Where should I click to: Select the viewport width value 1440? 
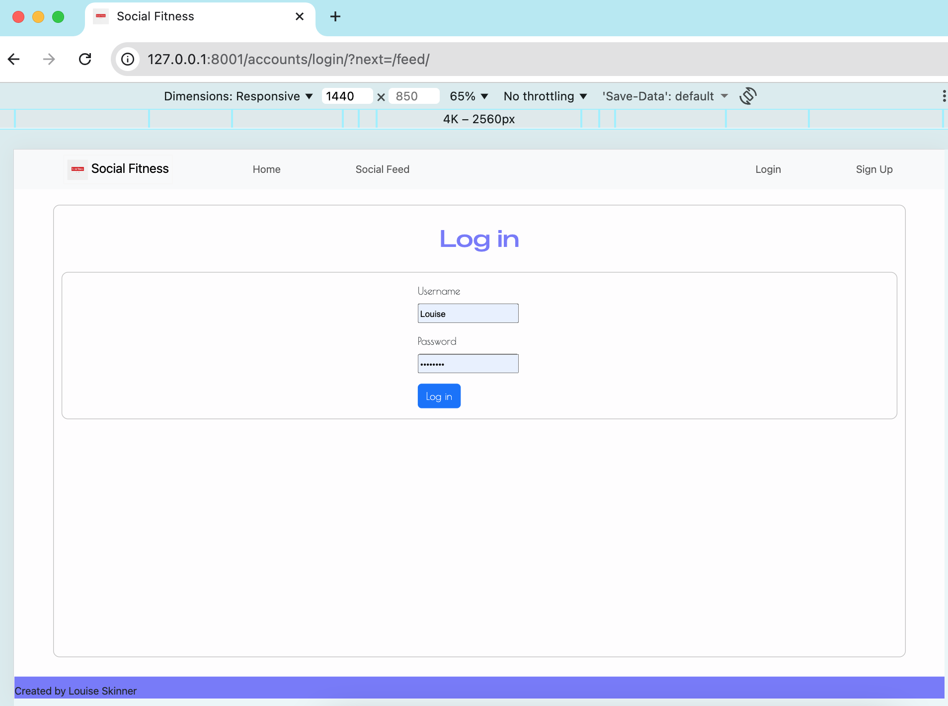pos(347,96)
